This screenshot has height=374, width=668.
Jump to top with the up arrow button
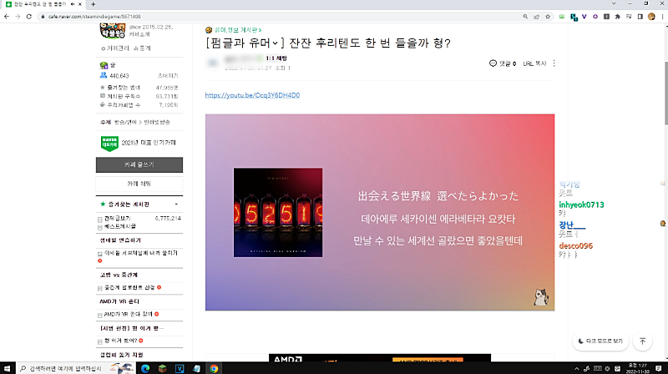(x=642, y=341)
